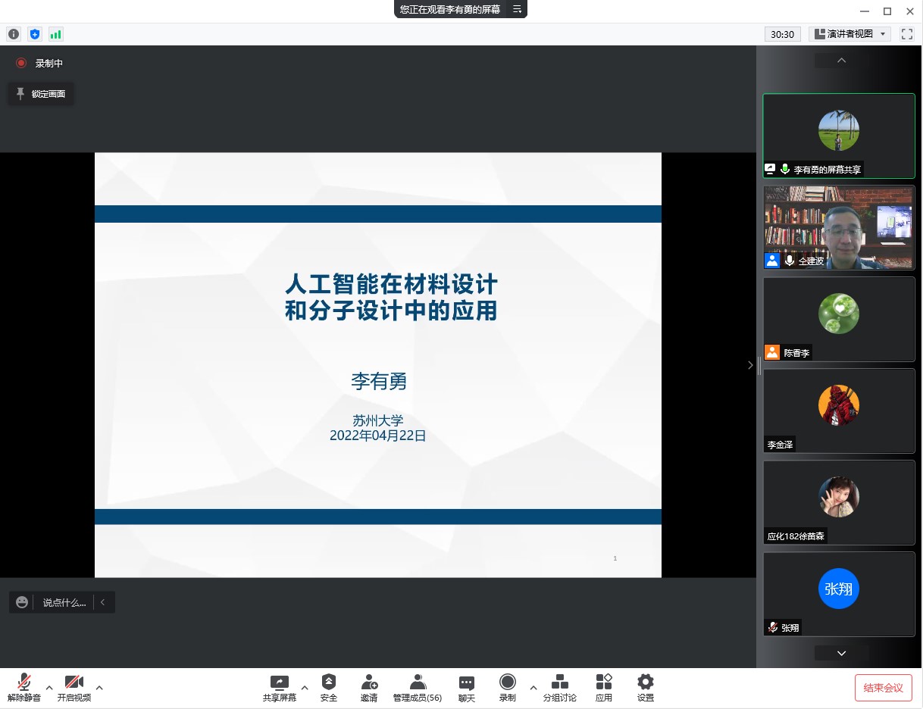923x709 pixels.
Task: Click the 说点什么... message input
Action: tap(64, 602)
